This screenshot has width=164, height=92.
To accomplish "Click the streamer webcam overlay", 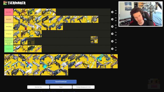I will click(x=140, y=14).
